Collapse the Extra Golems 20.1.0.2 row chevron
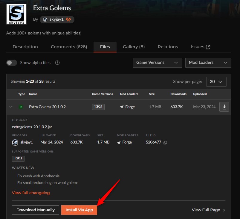Screen dimensions: 240x219 (x=11, y=107)
